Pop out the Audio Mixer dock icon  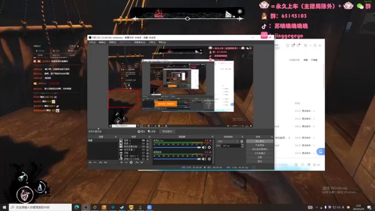[x=212, y=137]
